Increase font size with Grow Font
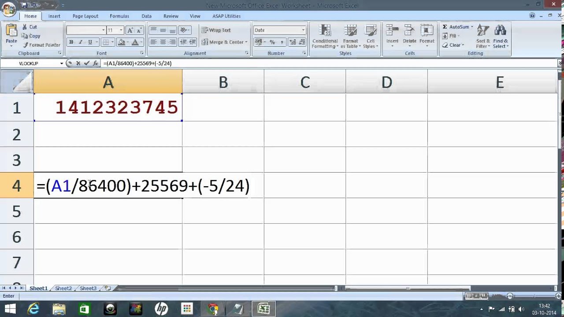This screenshot has height=317, width=564. 130,30
